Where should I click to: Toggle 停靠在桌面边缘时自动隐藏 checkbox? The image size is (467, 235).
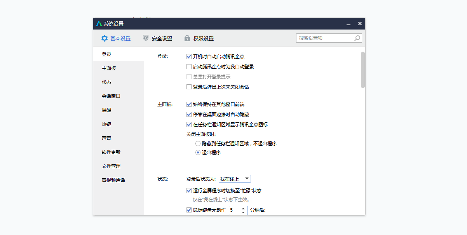click(x=189, y=114)
